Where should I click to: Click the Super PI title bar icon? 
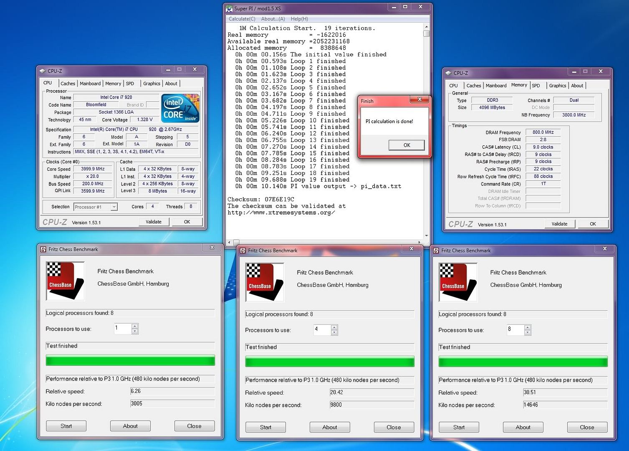pyautogui.click(x=229, y=8)
